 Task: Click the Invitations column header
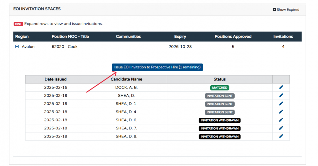tap(283, 37)
